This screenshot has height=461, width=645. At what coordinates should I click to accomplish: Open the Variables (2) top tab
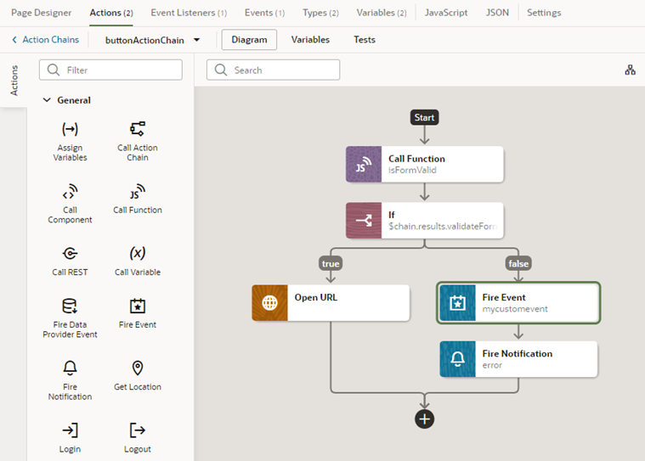(382, 13)
